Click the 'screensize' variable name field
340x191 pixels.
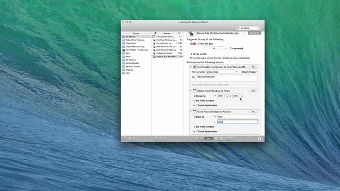[x=220, y=72]
